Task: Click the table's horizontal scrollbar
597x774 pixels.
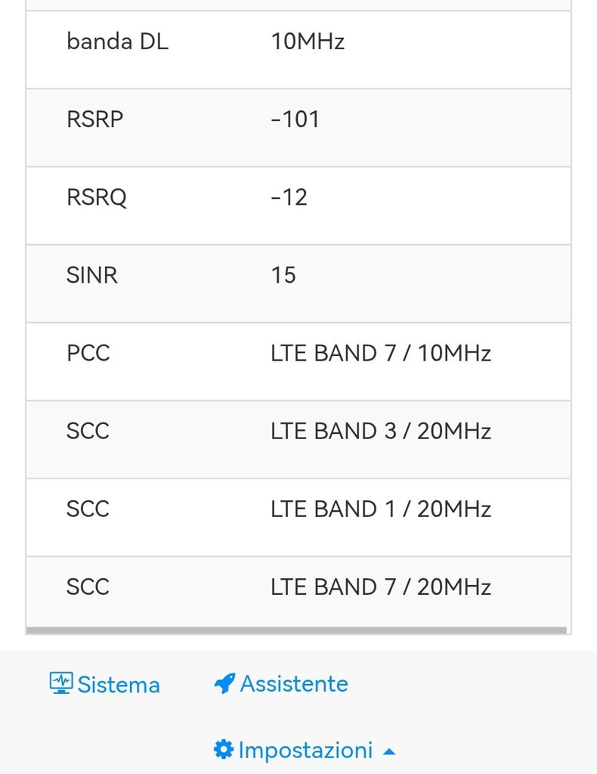Action: pos(296,629)
